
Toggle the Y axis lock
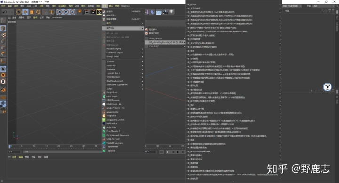coord(66,12)
